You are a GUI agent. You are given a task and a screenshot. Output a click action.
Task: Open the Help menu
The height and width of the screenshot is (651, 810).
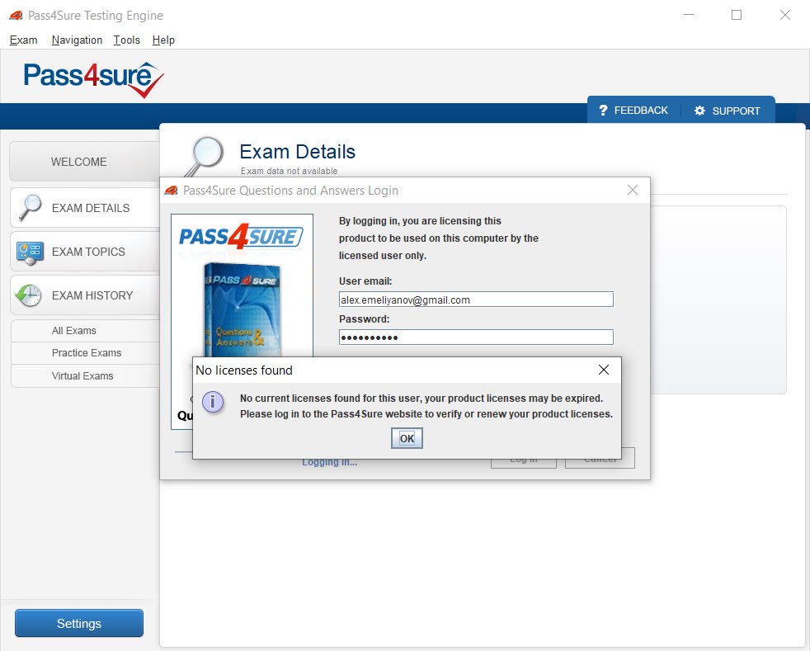[x=163, y=40]
